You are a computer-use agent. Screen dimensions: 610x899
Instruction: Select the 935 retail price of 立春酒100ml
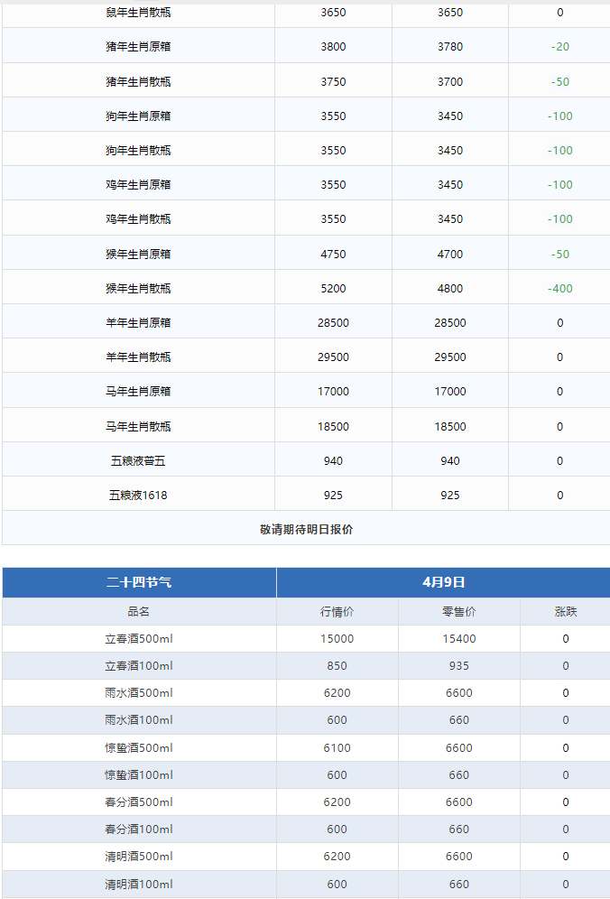(x=459, y=665)
